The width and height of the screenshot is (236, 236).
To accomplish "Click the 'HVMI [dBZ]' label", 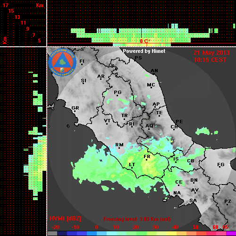I will coord(65,219).
